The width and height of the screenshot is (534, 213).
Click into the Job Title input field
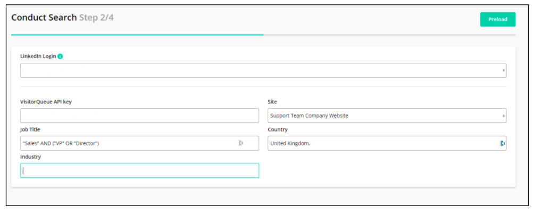(140, 143)
